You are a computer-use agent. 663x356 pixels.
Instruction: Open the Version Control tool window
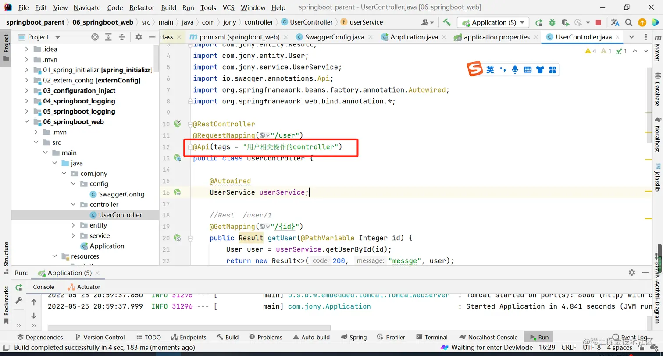point(100,337)
